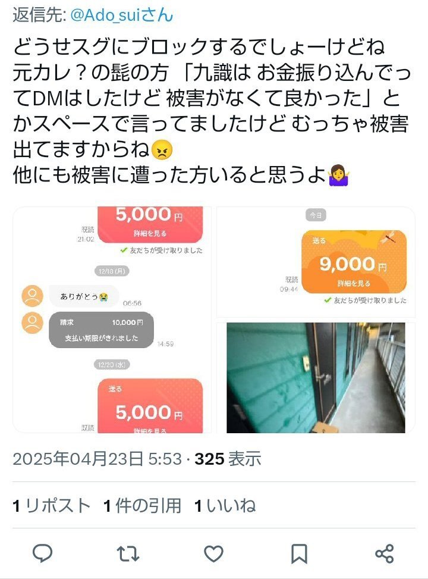This screenshot has width=428, height=579.
Task: Bookmark this post
Action: (x=299, y=553)
